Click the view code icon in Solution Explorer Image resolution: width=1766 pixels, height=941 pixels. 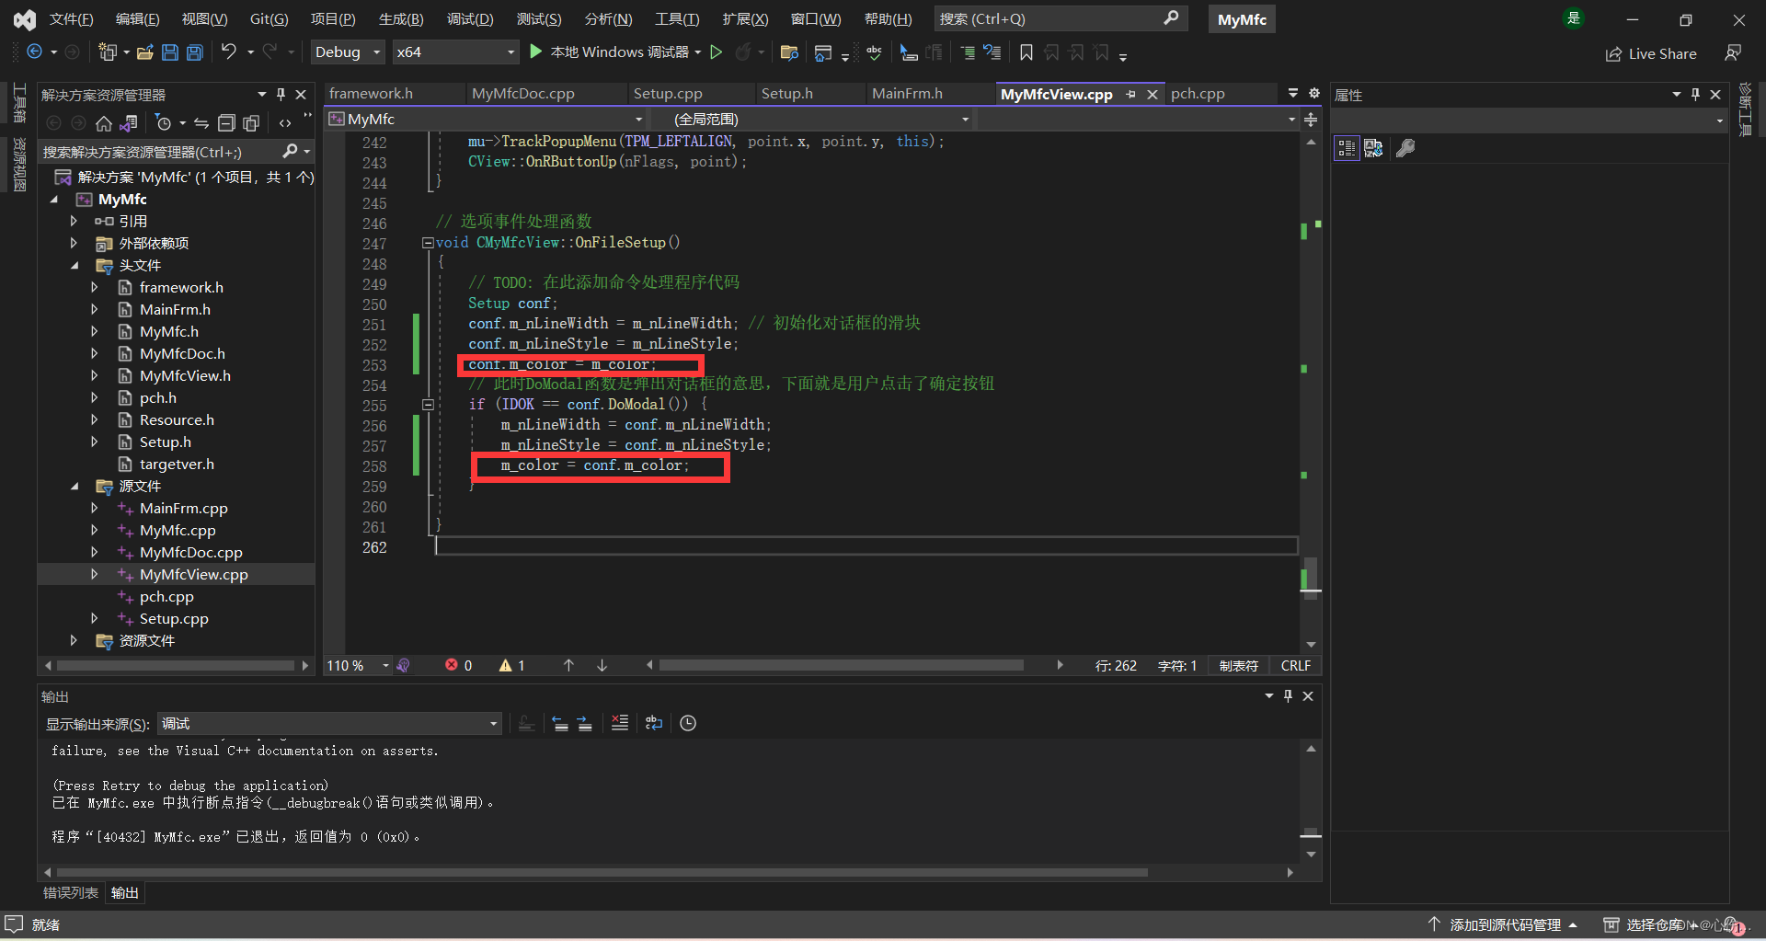(285, 122)
